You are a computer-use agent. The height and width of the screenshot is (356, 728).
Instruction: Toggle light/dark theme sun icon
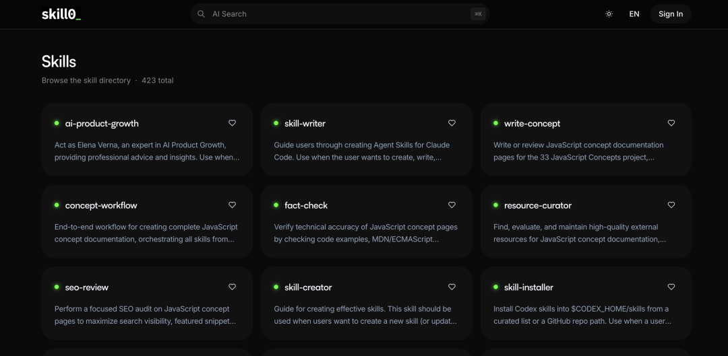609,14
